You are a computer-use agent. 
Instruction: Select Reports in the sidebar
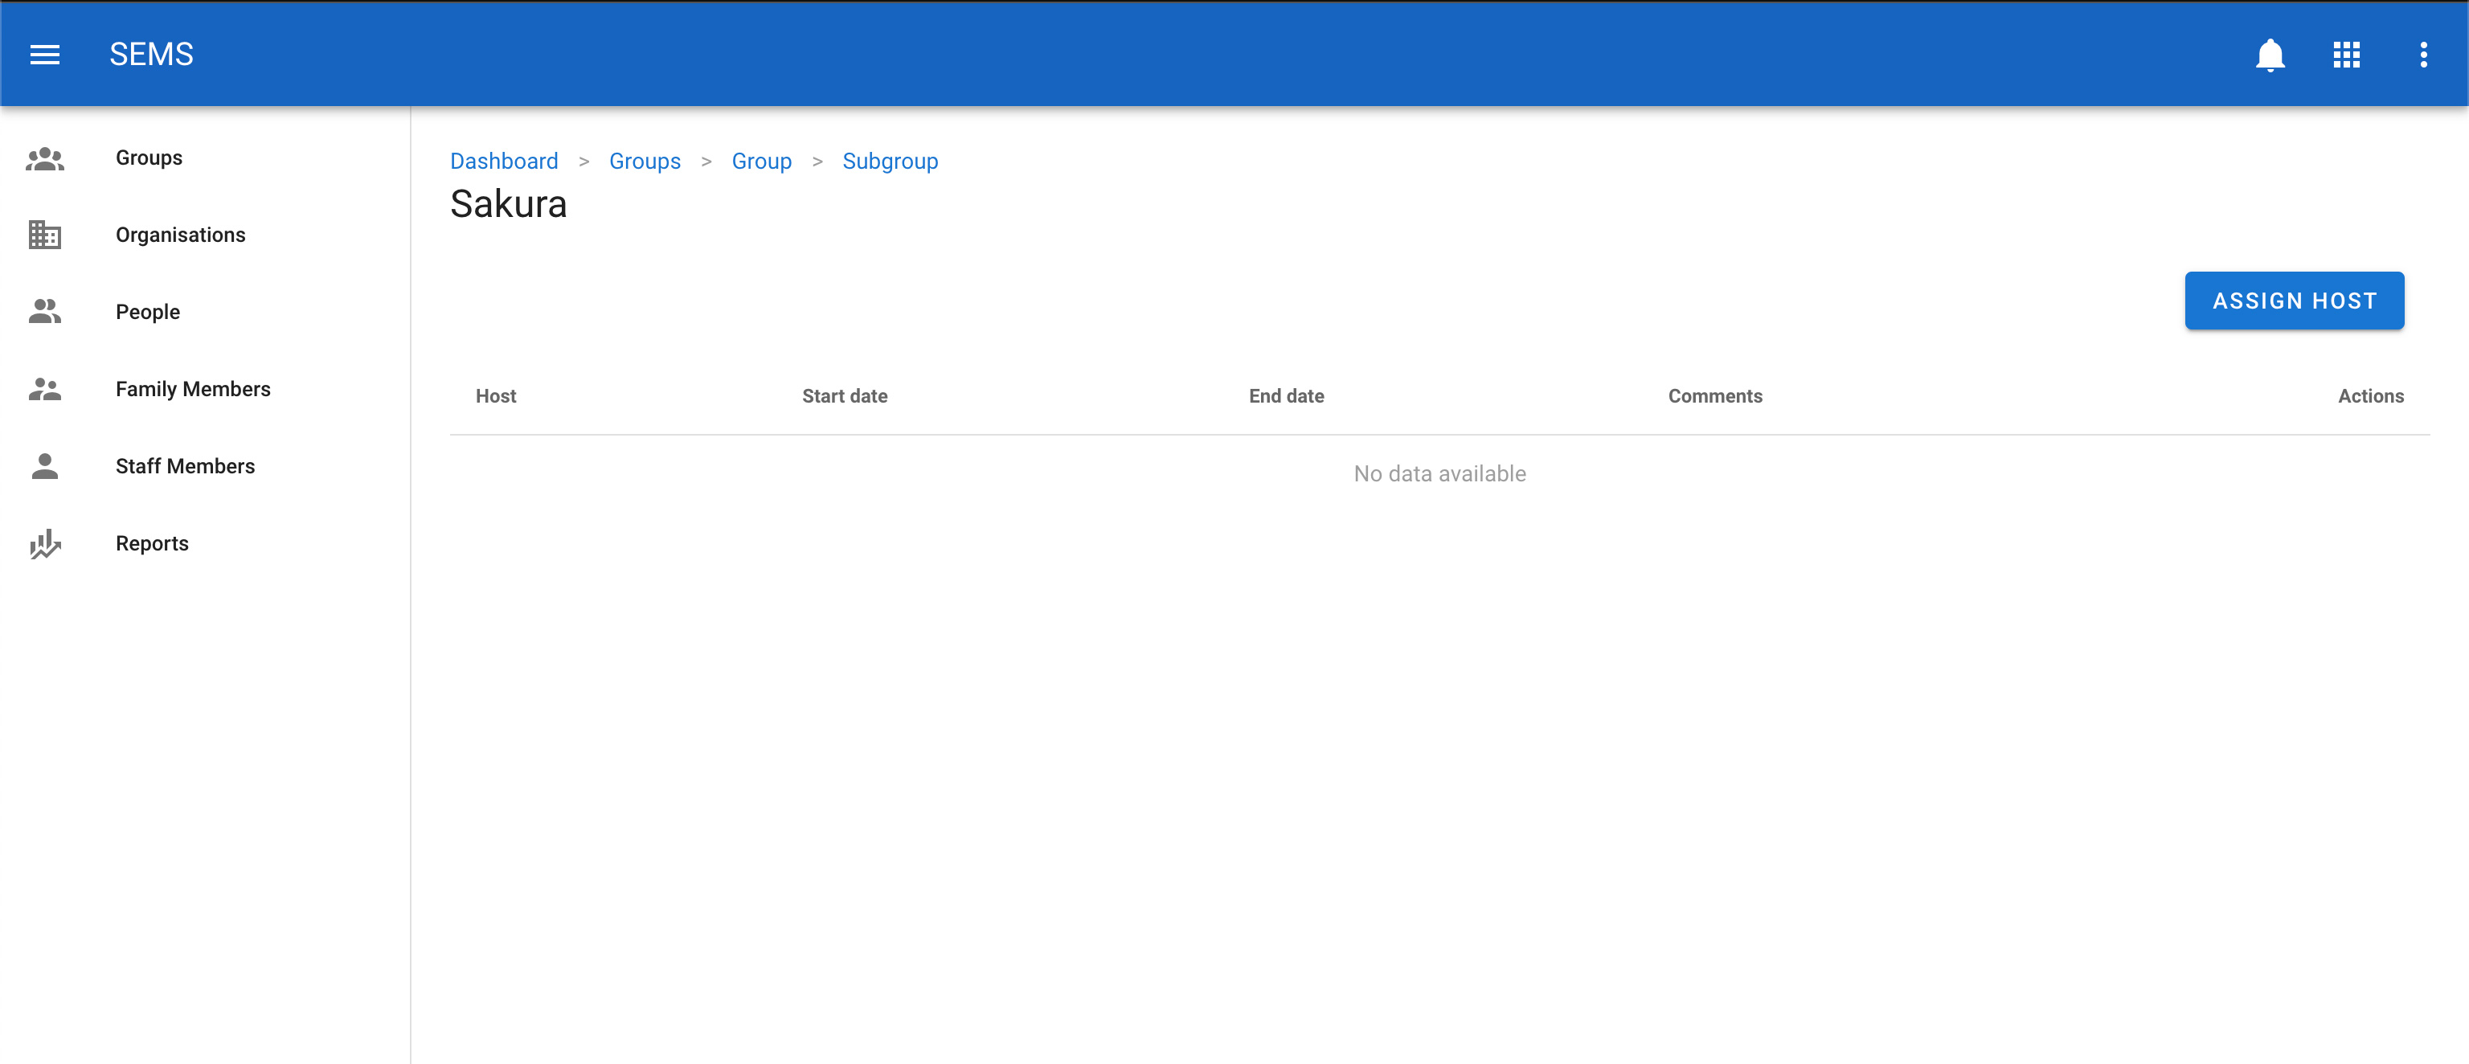pyautogui.click(x=151, y=543)
